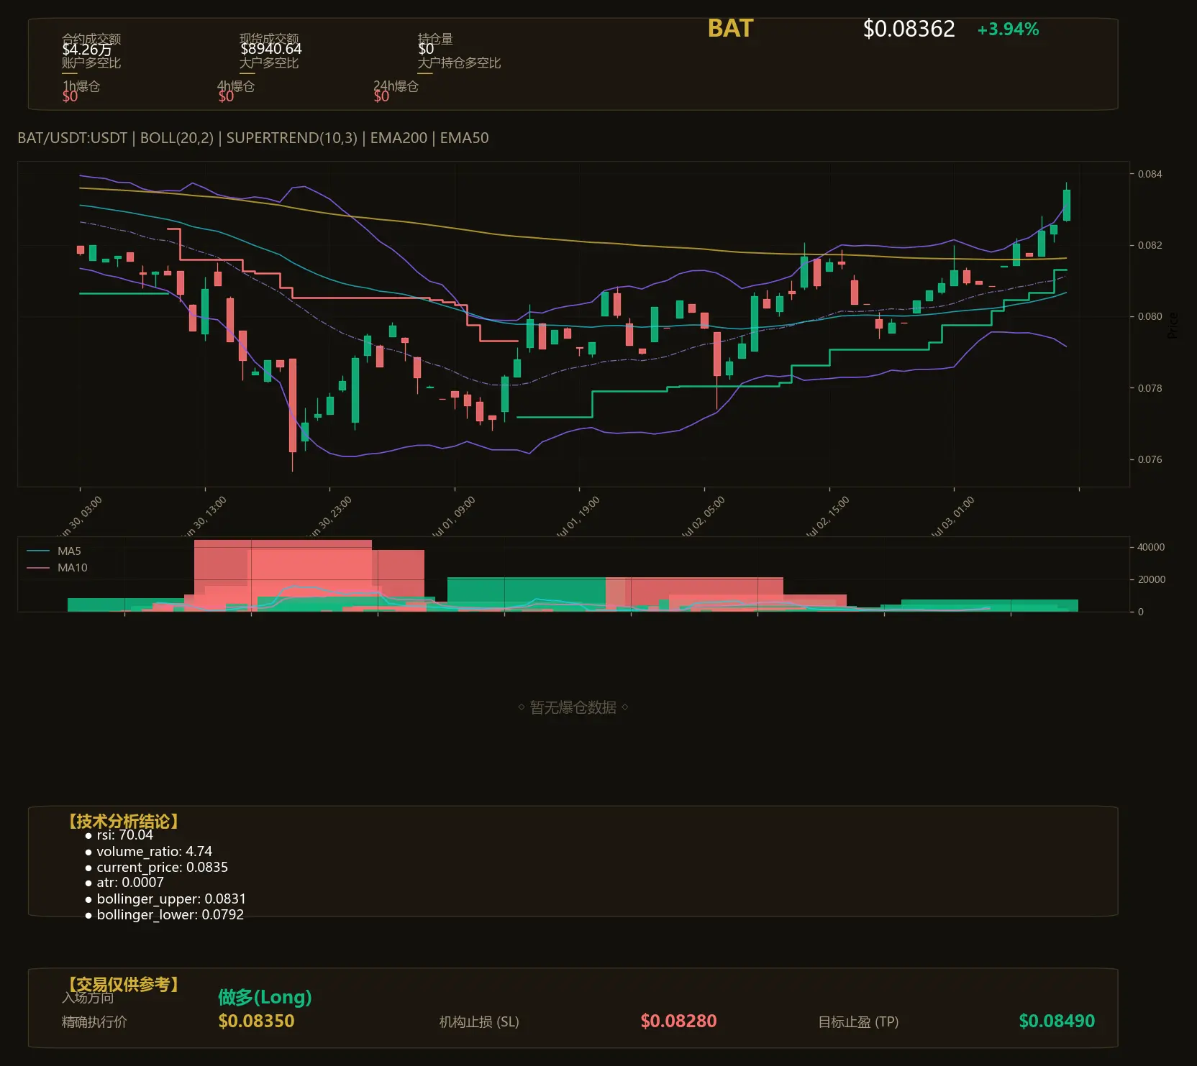The width and height of the screenshot is (1197, 1066).
Task: Click the 20000 volume axis label
Action: 1151,579
